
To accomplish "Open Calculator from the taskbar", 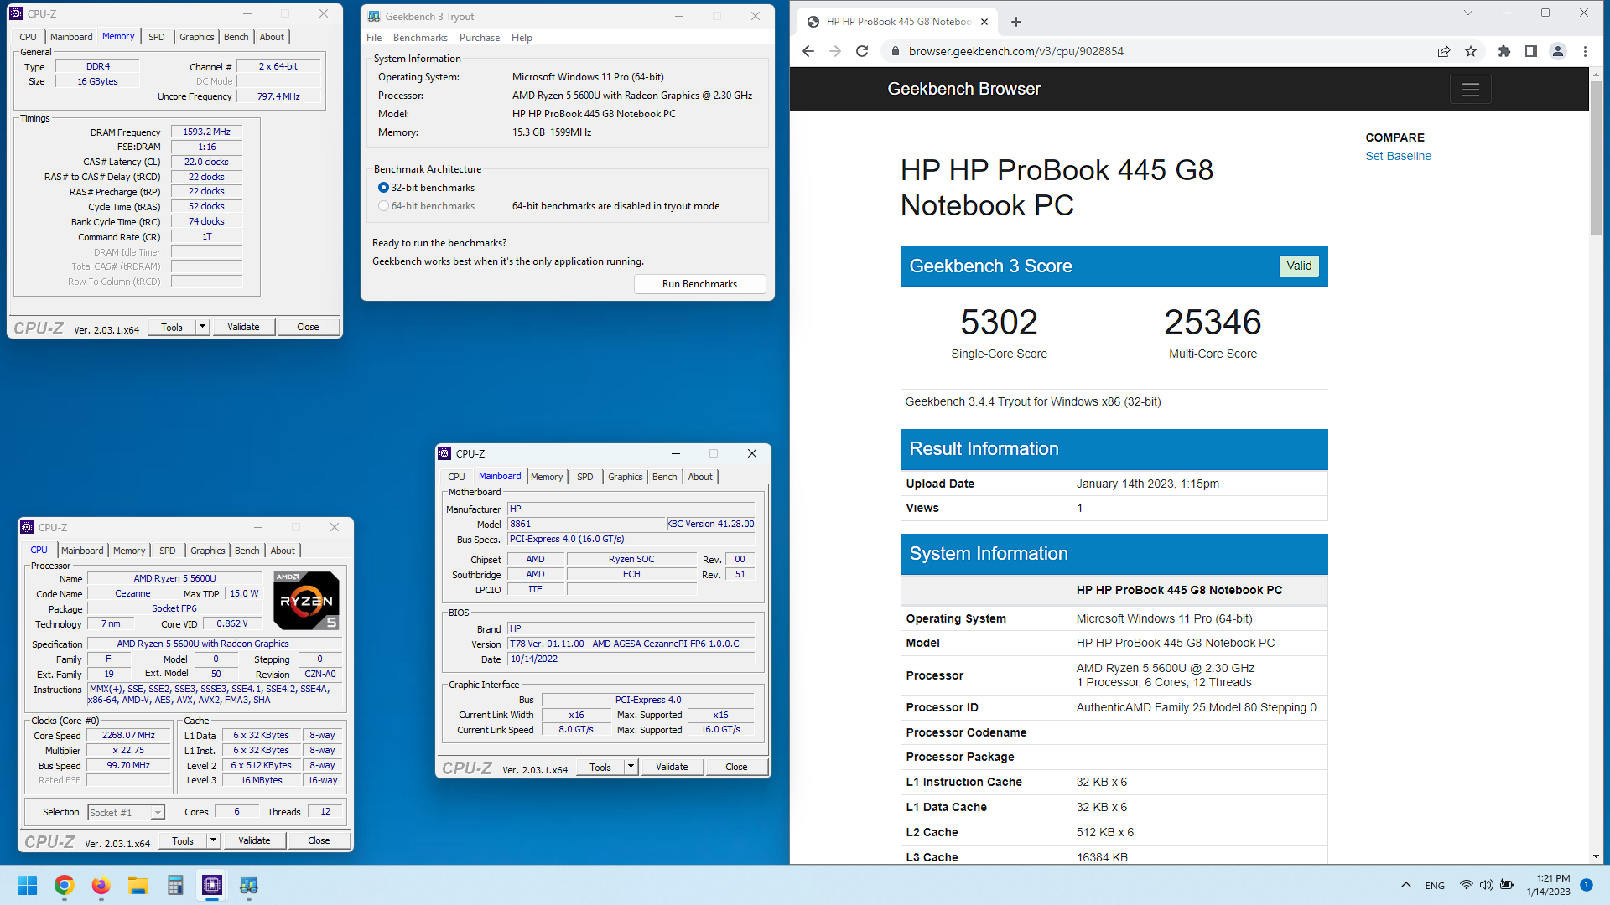I will click(x=175, y=885).
